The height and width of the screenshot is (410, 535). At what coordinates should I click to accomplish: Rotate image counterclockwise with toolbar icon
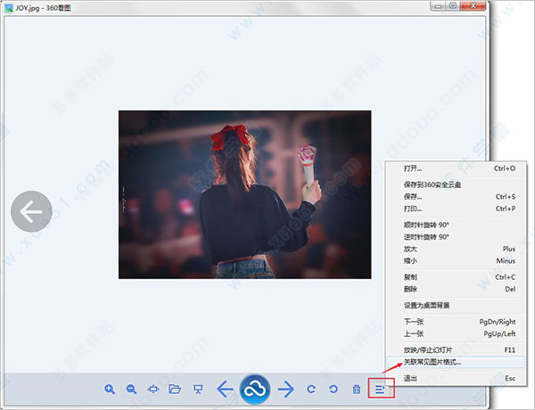coord(333,389)
